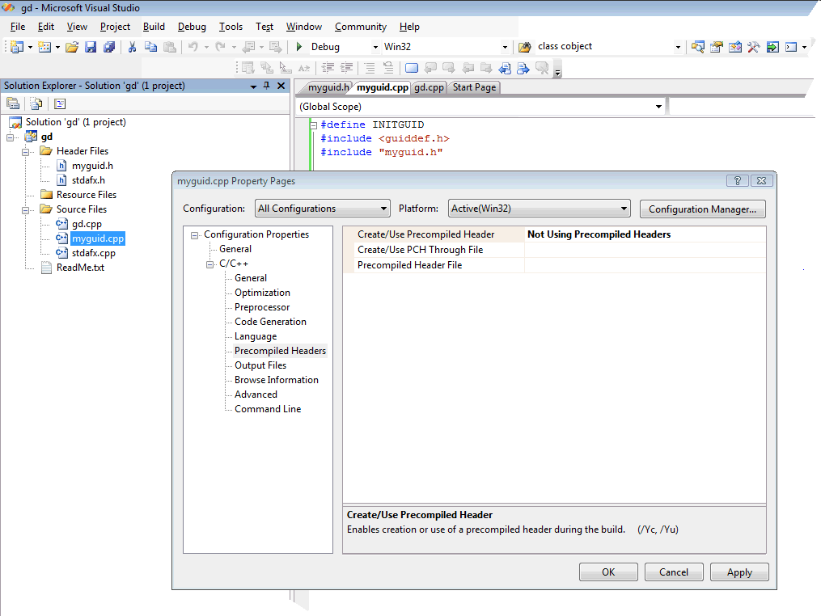Select Preprocessor in the property tree
Image resolution: width=821 pixels, height=616 pixels.
click(262, 307)
